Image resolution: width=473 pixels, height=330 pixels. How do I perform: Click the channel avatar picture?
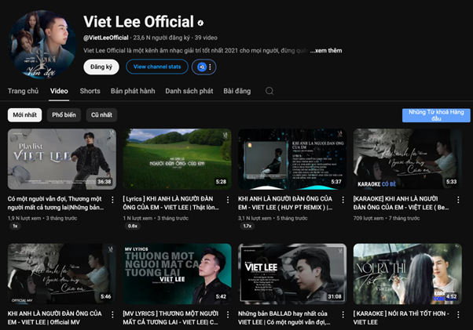(42, 44)
